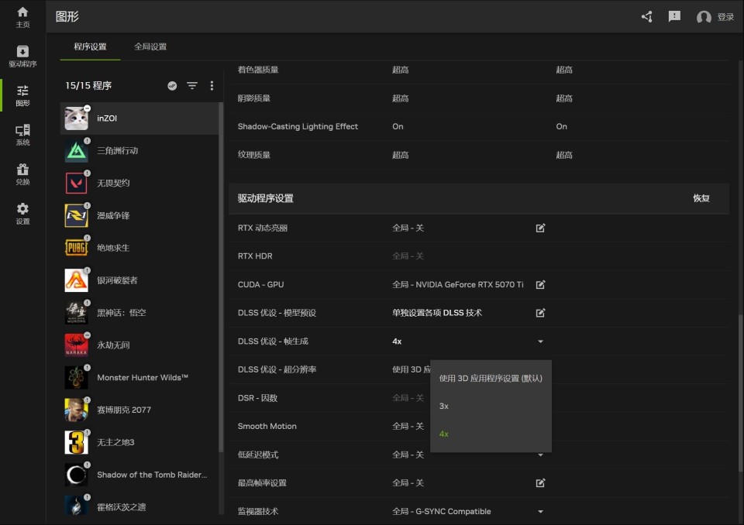This screenshot has width=744, height=525.
Task: Open the three-dot more options menu
Action: (212, 85)
